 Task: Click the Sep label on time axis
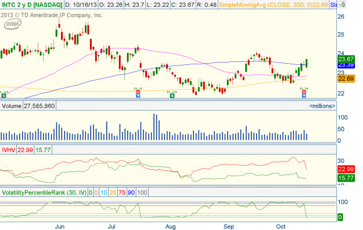pos(228,227)
